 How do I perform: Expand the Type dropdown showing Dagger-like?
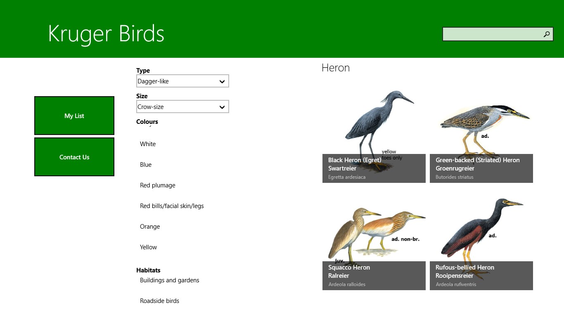(x=182, y=81)
